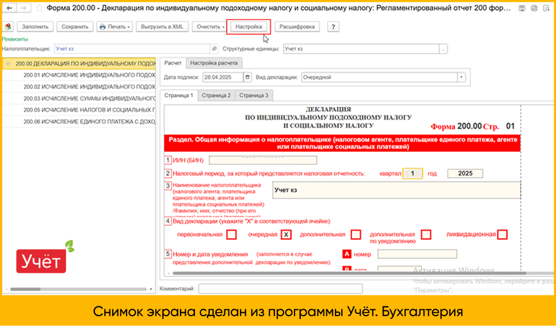Click the Реквизиты link
This screenshot has height=326, width=556.
click(x=15, y=39)
